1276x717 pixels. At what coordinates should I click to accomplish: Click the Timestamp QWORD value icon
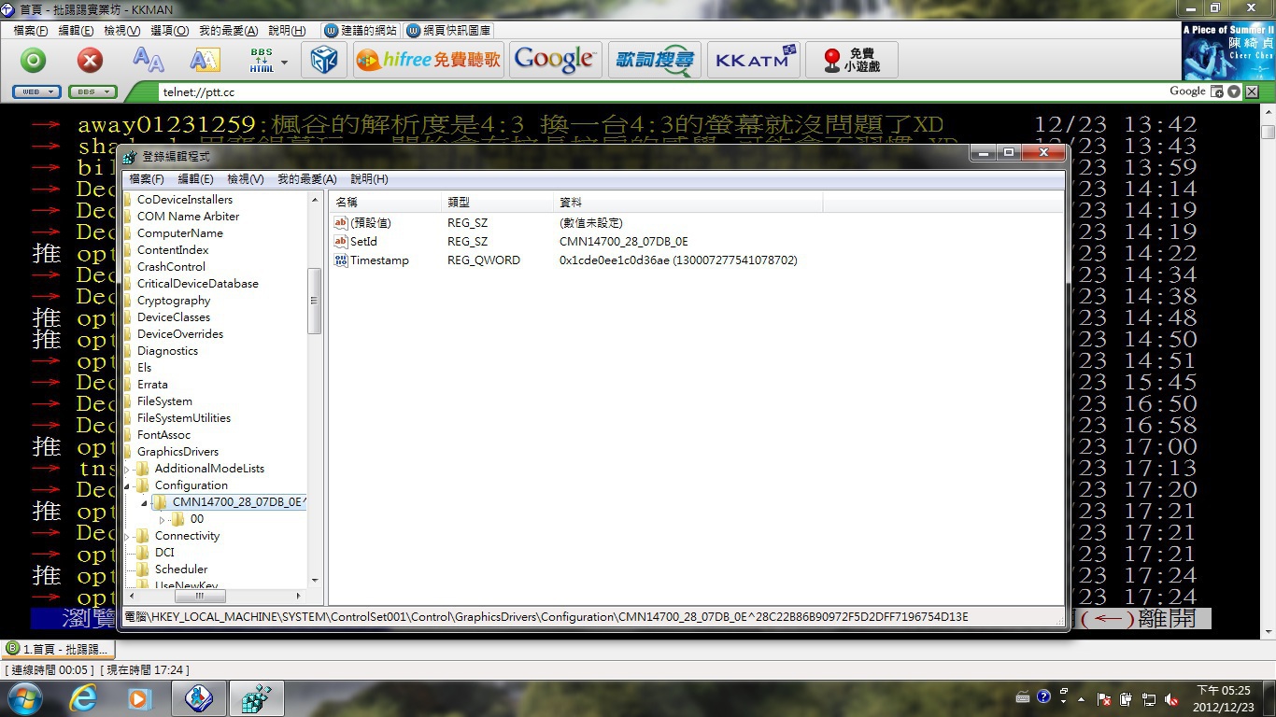[x=341, y=260]
